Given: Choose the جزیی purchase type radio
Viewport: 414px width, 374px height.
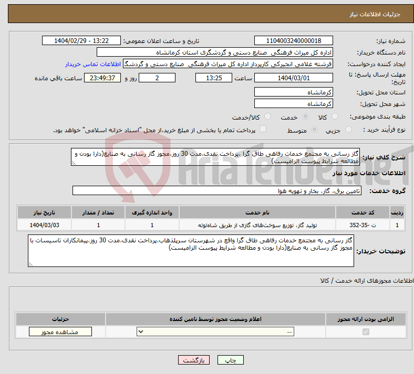Looking at the screenshot, I should (x=348, y=130).
